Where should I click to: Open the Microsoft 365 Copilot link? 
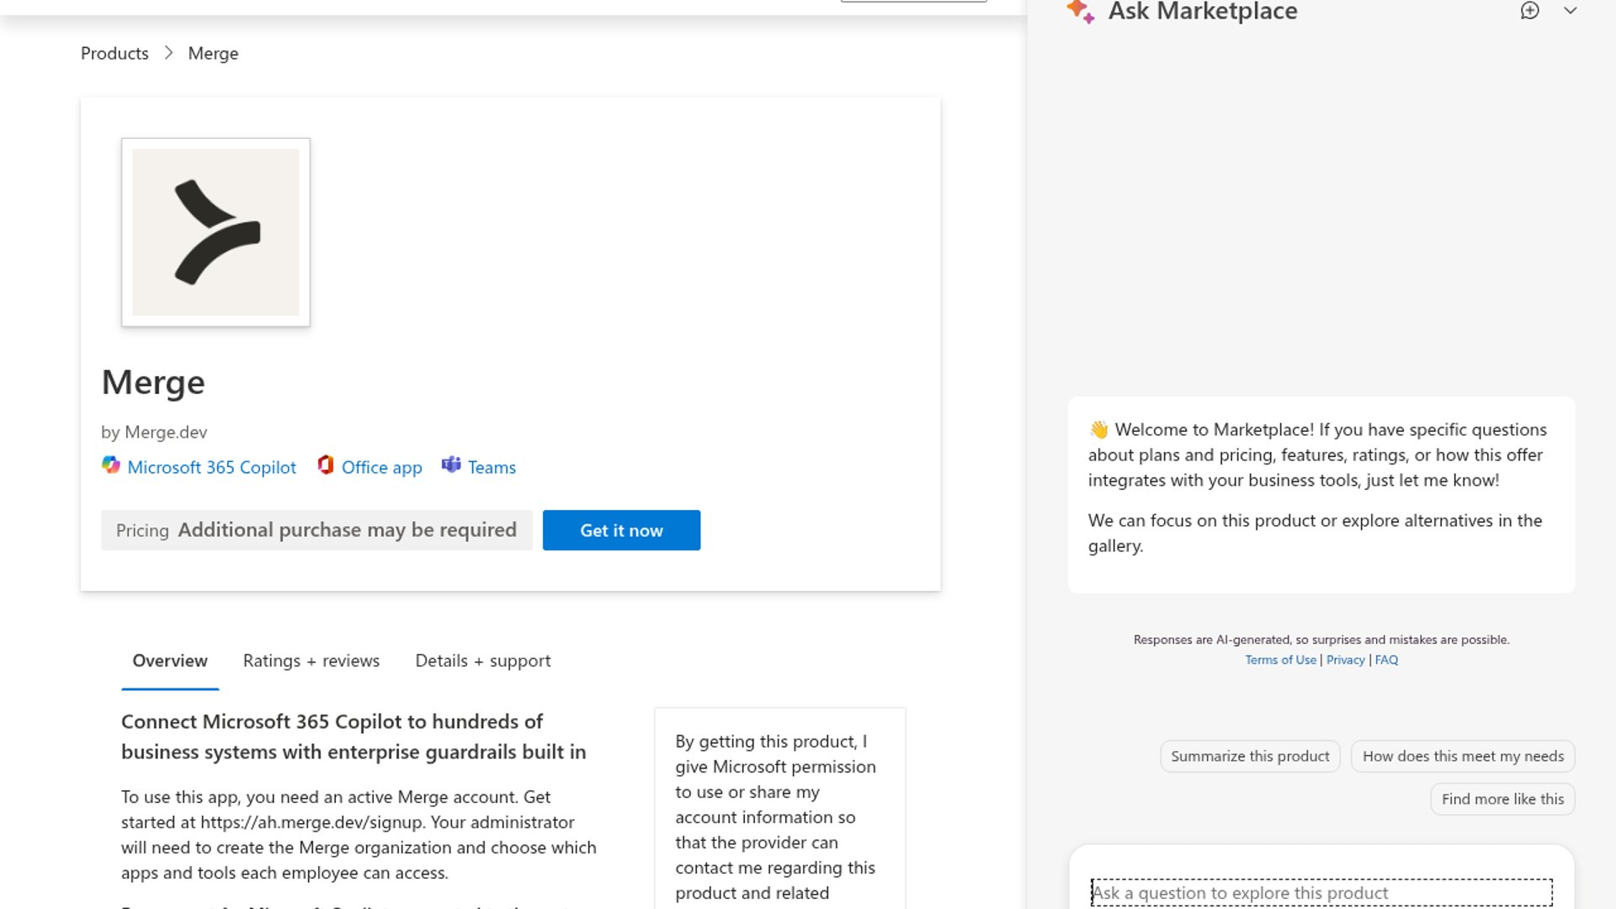[211, 467]
